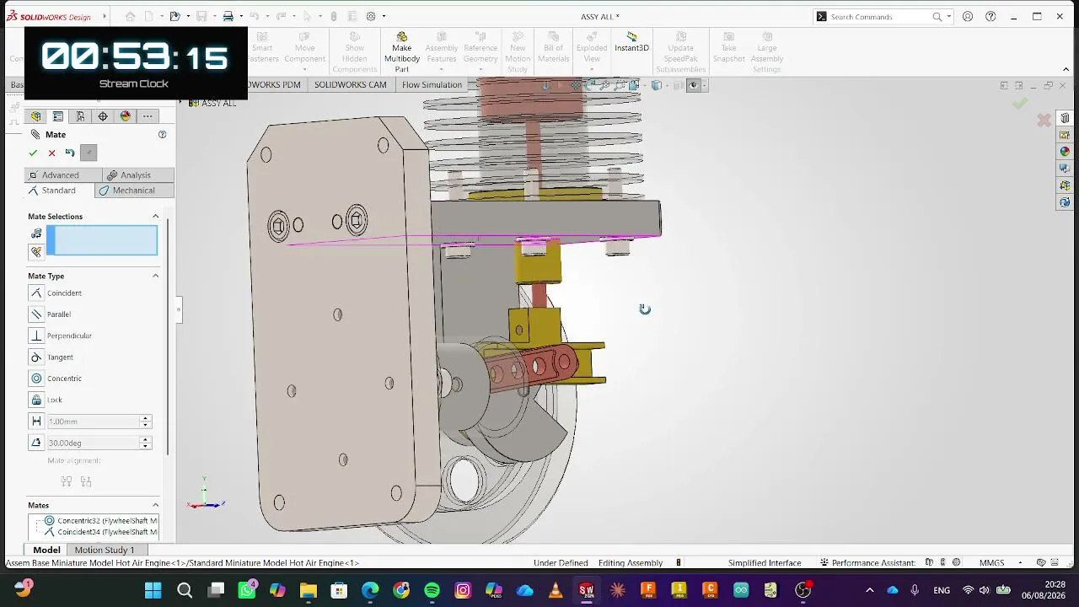The image size is (1079, 607).
Task: Open the Windows Start menu
Action: point(153,590)
